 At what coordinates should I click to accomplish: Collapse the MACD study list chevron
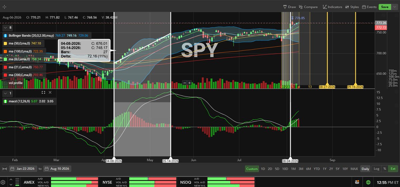[x=5, y=93]
